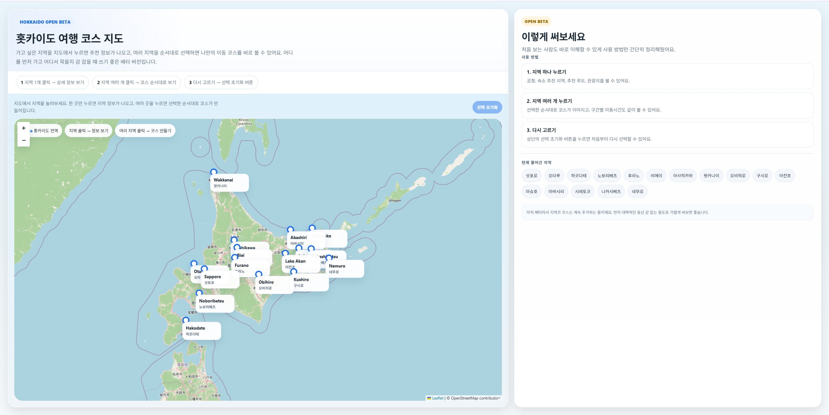Click the 아사히카와 region chip
The image size is (829, 415).
[x=683, y=176]
